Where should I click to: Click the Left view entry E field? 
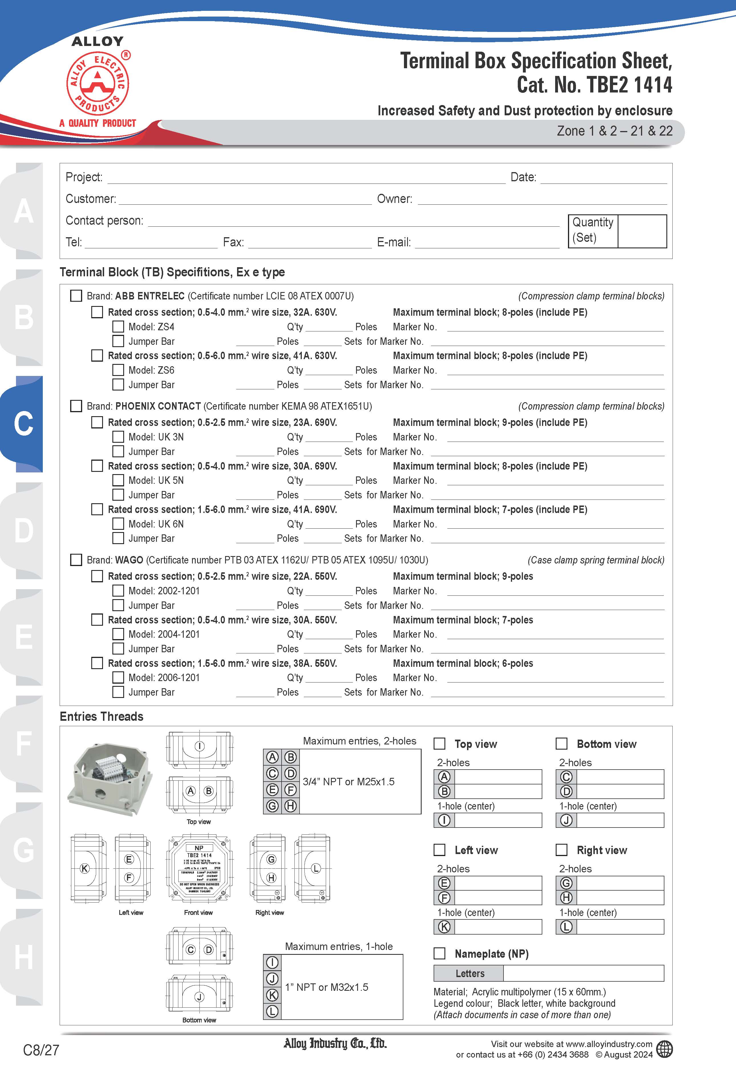(498, 883)
